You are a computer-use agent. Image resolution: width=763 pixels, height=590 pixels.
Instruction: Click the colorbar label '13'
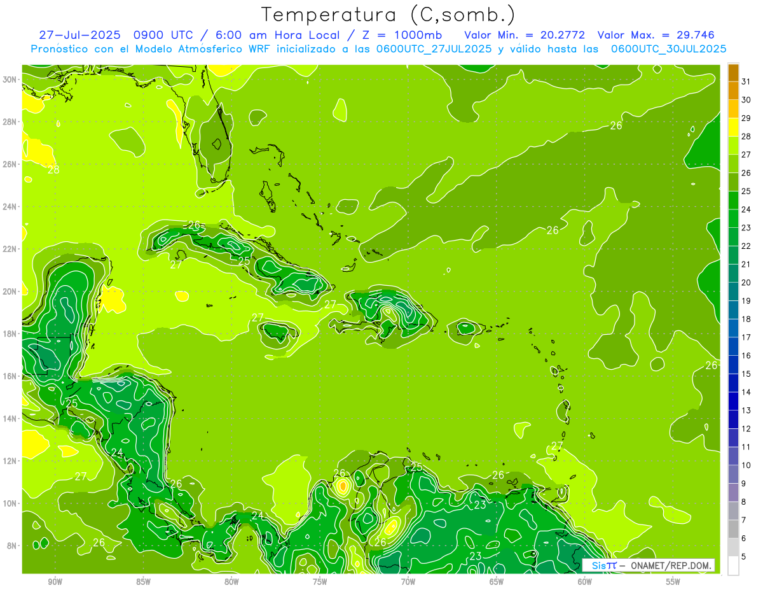(x=746, y=411)
